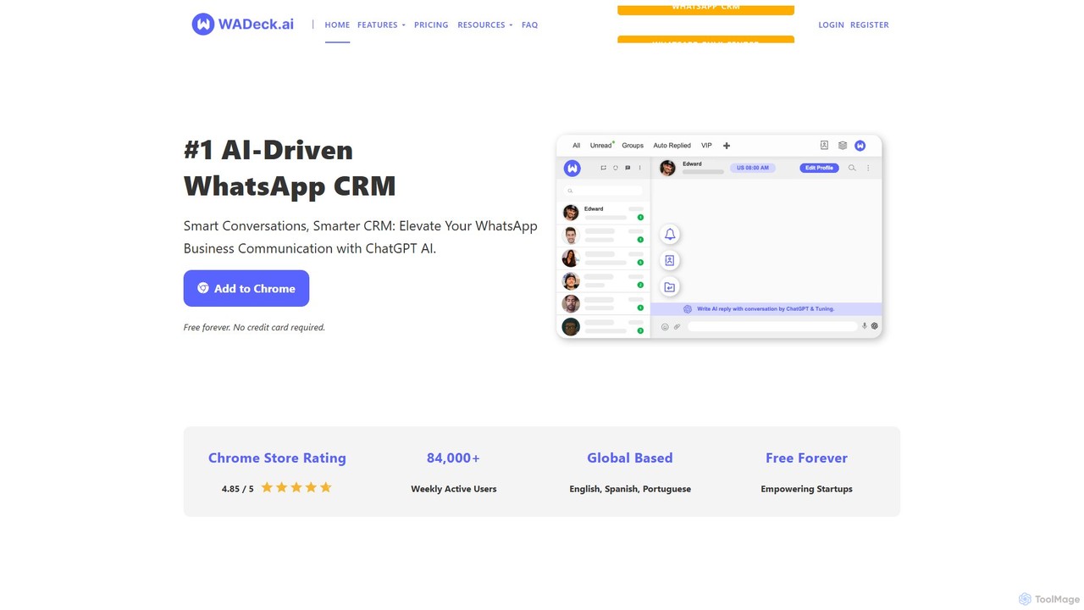
Task: Expand the FEATURES dropdown menu
Action: [381, 25]
